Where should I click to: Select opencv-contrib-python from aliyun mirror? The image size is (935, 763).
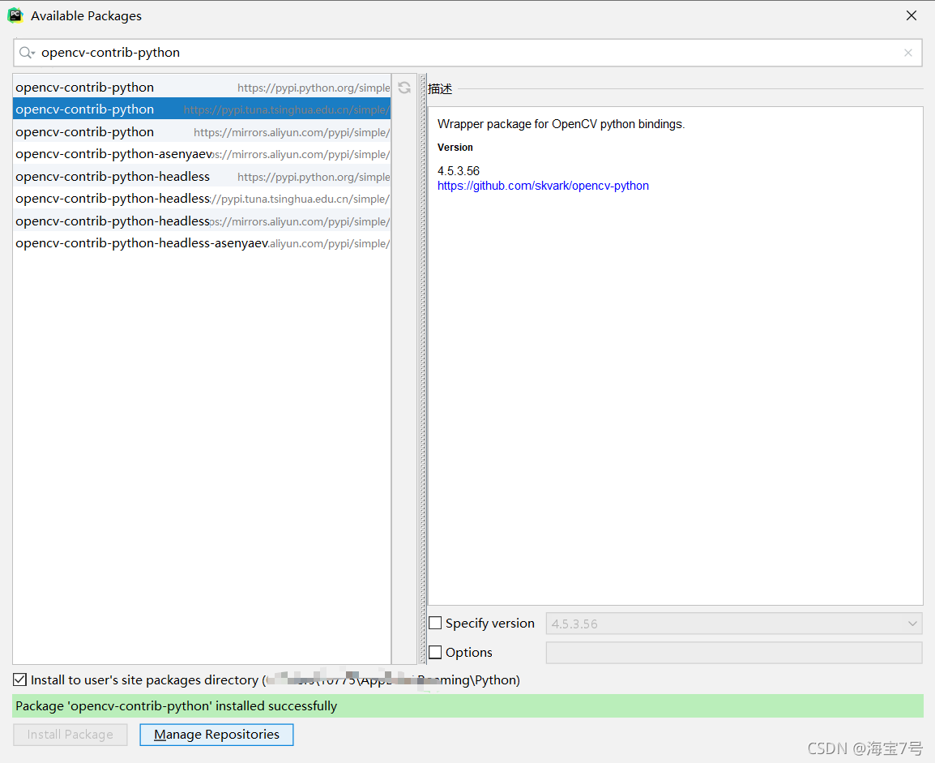point(202,132)
